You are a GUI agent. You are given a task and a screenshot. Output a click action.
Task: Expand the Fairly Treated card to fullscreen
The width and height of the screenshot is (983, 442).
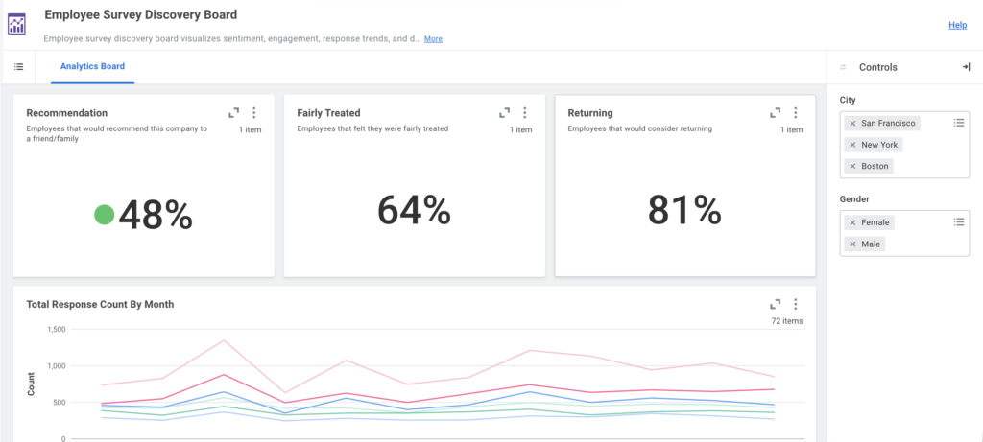504,113
